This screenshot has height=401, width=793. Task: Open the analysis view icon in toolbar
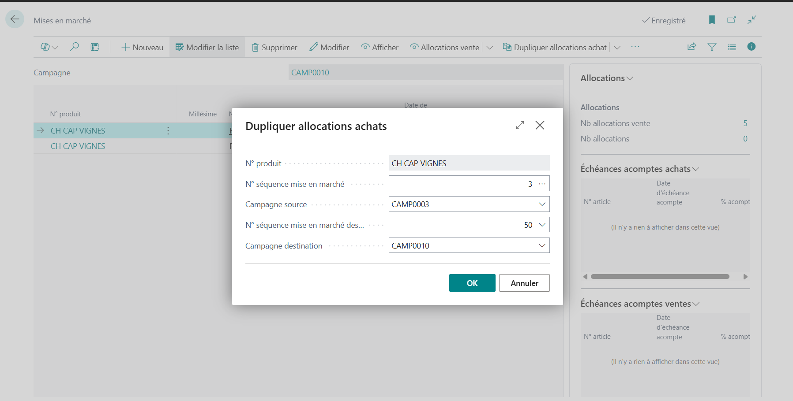(95, 47)
